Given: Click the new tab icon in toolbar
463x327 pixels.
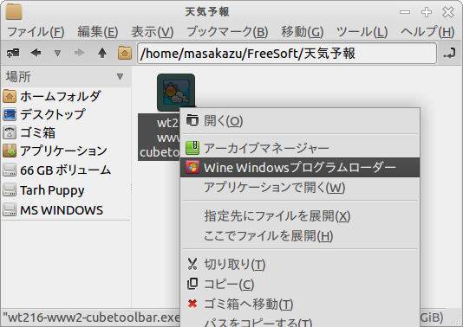Looking at the screenshot, I should pos(13,54).
